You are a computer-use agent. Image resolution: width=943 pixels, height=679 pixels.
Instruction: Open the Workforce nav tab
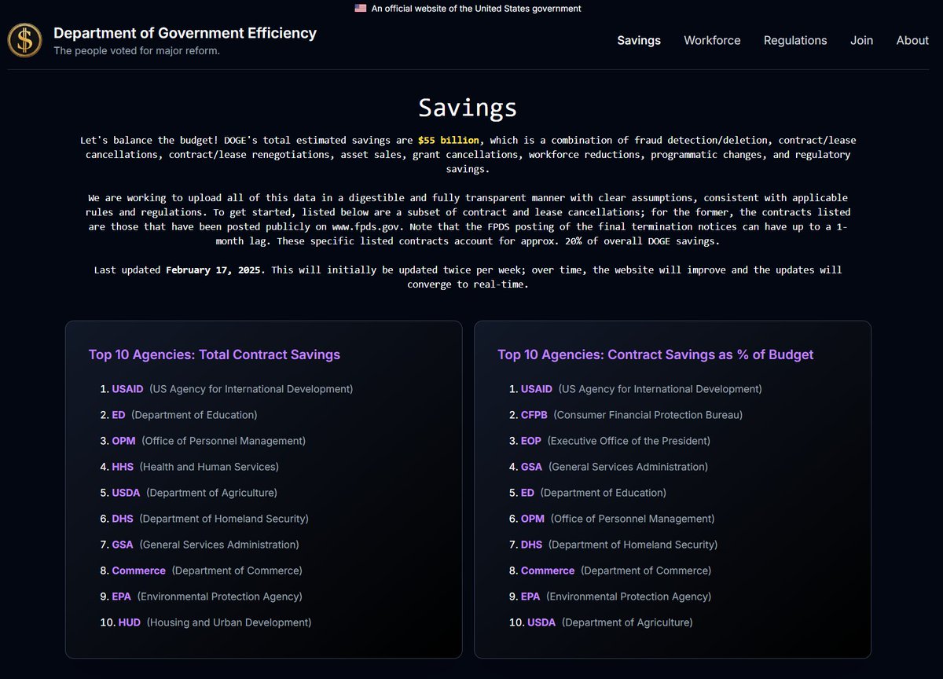coord(712,40)
